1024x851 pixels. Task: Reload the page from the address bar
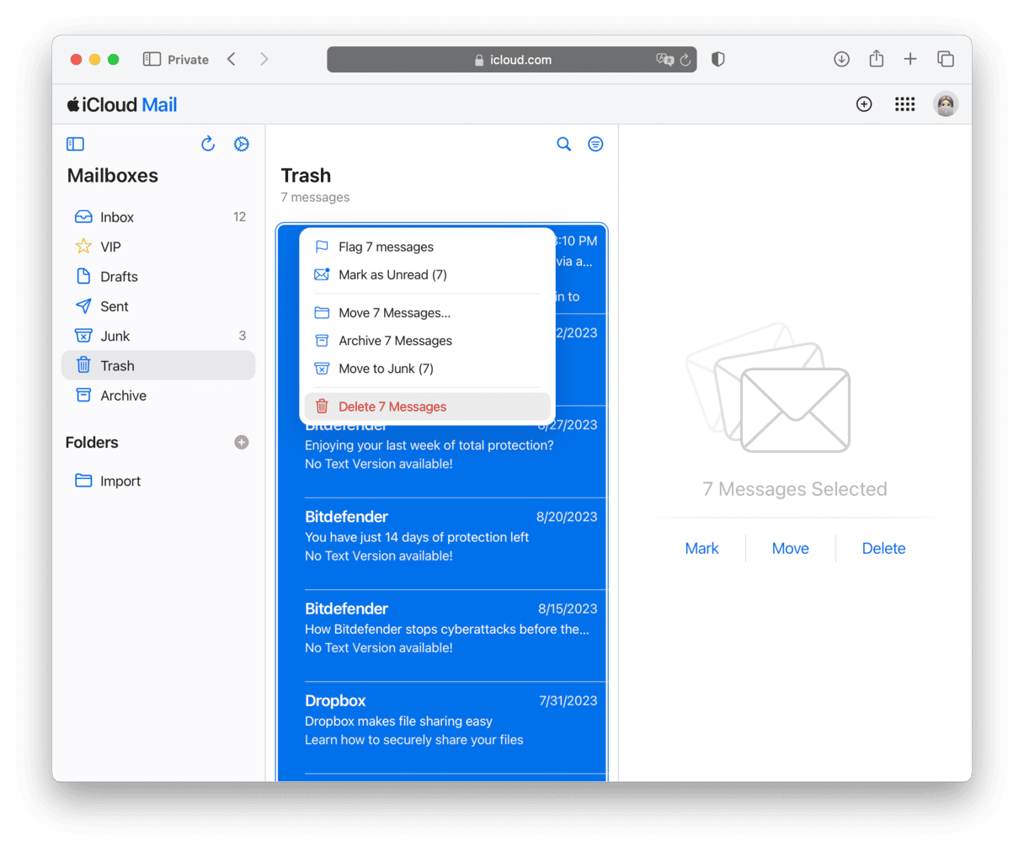685,60
